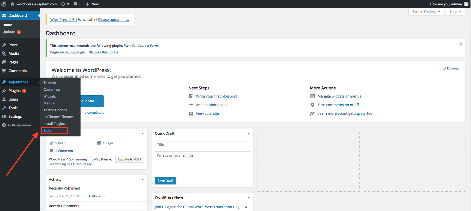Collapse the Activity panel
This screenshot has height=211, width=471.
coord(143,179)
